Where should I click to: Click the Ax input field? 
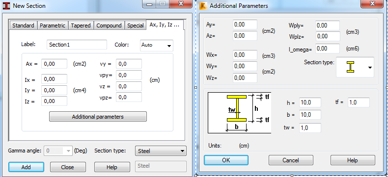click(x=54, y=64)
